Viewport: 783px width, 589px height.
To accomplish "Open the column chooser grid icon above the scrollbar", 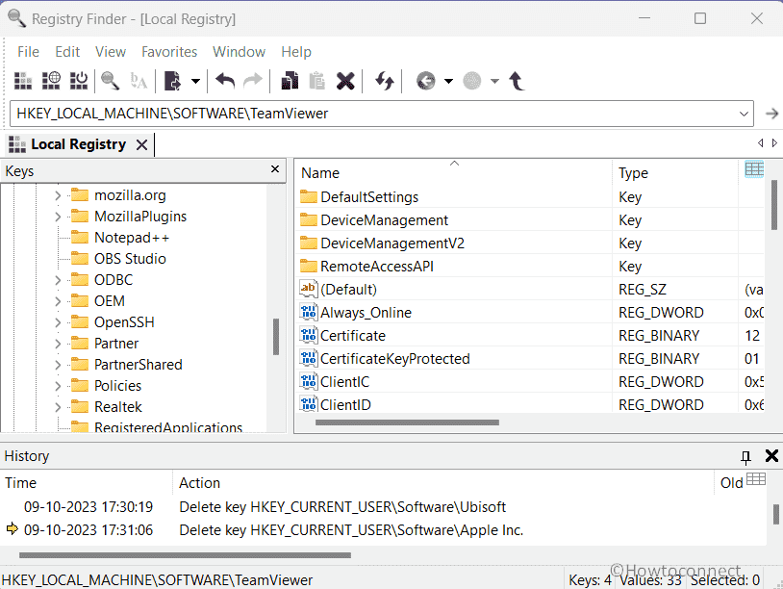I will 754,168.
